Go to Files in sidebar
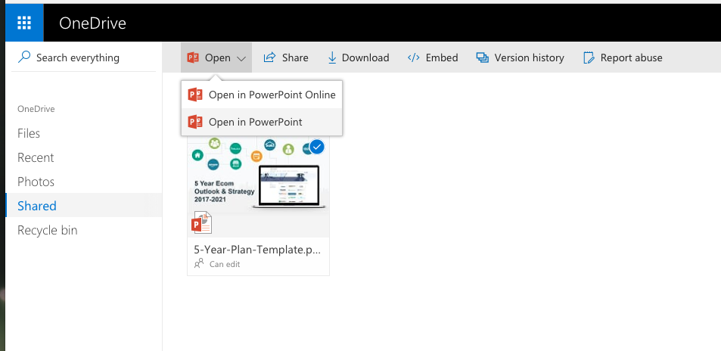Viewport: 721px width, 351px height. 29,133
